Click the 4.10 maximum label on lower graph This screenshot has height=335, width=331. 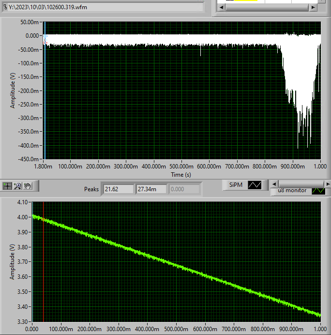tap(23, 202)
